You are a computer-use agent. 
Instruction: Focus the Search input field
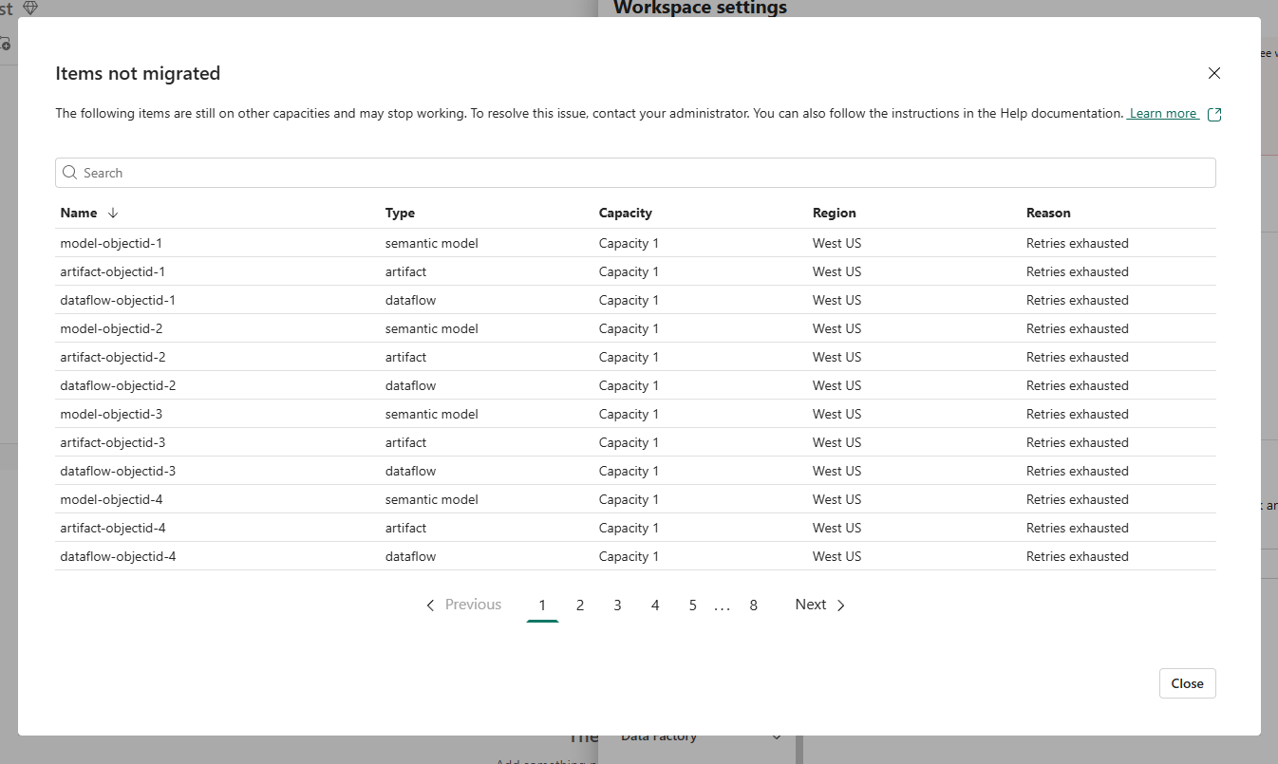pyautogui.click(x=635, y=173)
